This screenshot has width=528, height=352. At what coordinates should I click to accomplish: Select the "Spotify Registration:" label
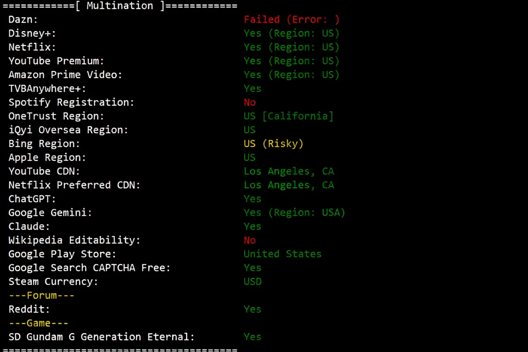71,102
